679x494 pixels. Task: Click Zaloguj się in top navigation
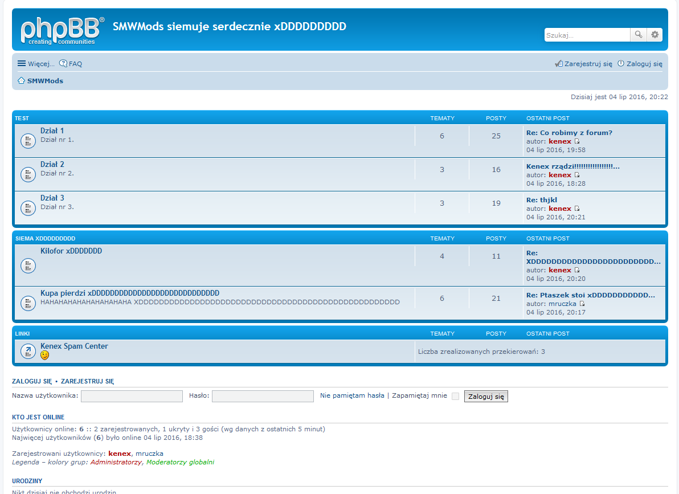tap(640, 64)
